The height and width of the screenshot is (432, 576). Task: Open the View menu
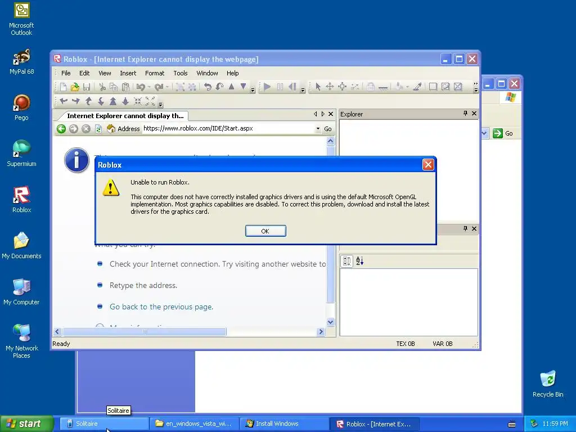[x=105, y=73]
